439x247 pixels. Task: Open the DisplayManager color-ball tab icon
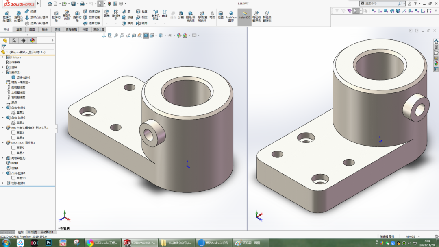[33, 40]
